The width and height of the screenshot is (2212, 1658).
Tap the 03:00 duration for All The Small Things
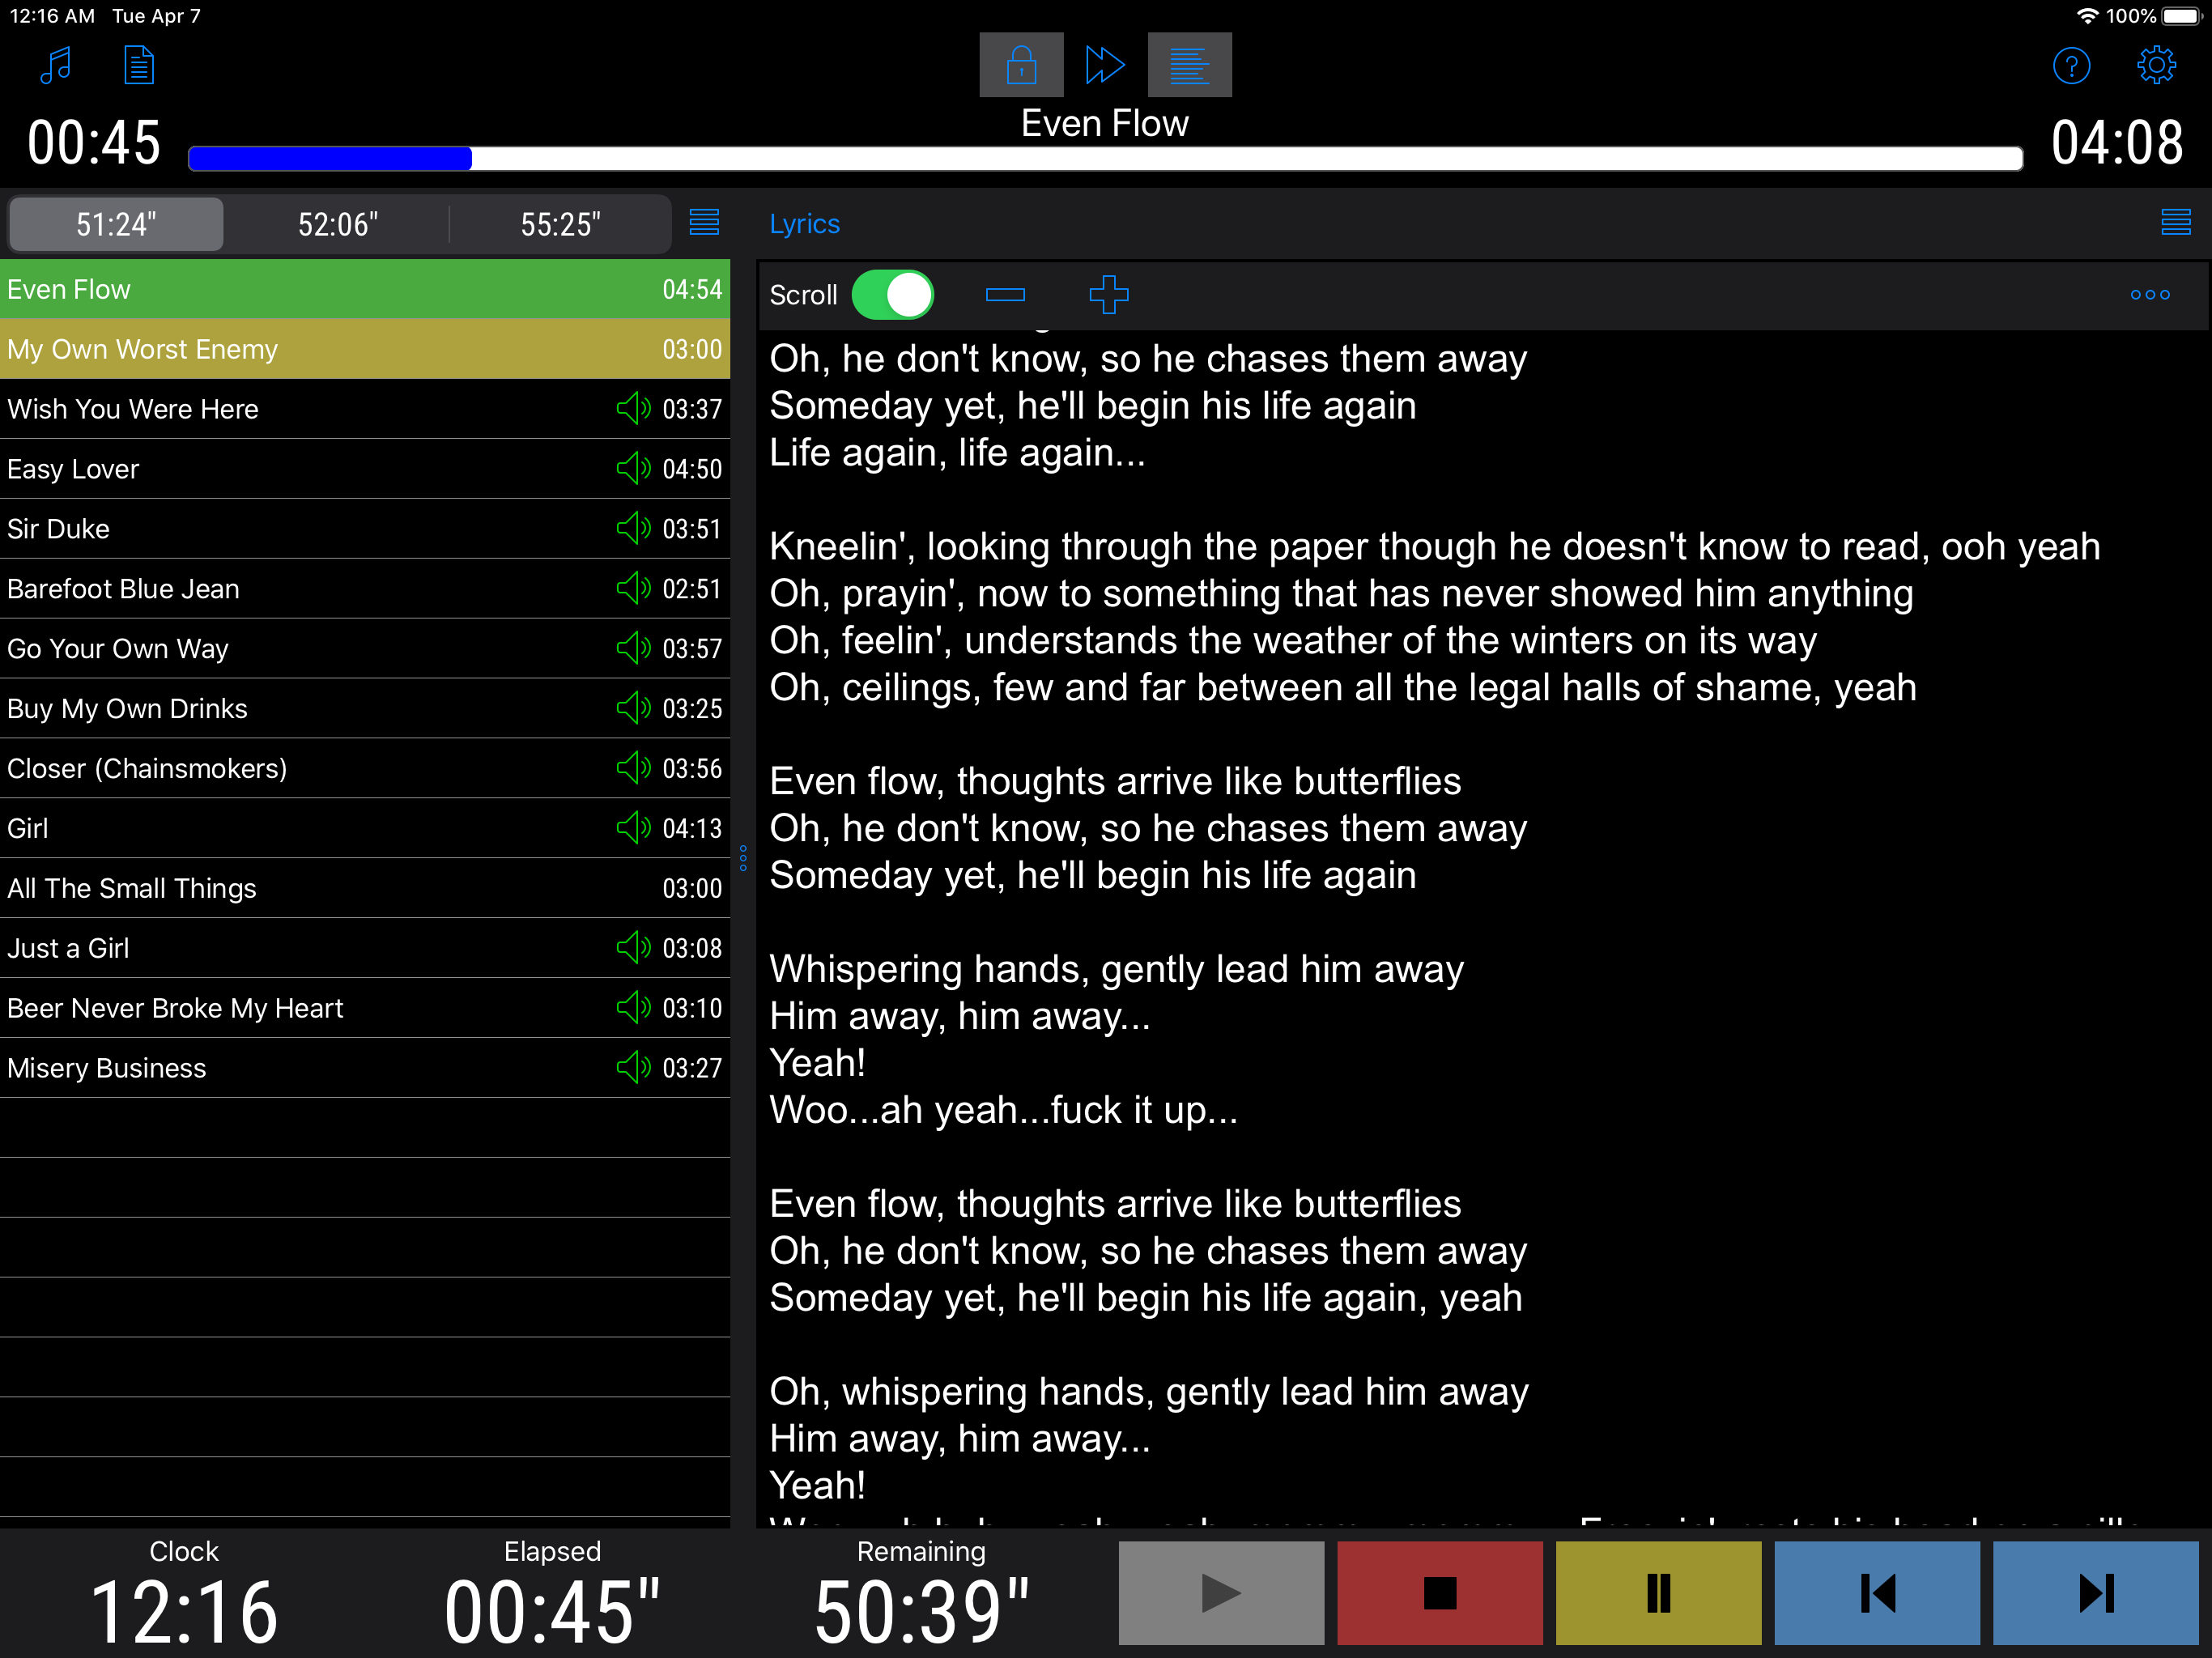tap(692, 889)
